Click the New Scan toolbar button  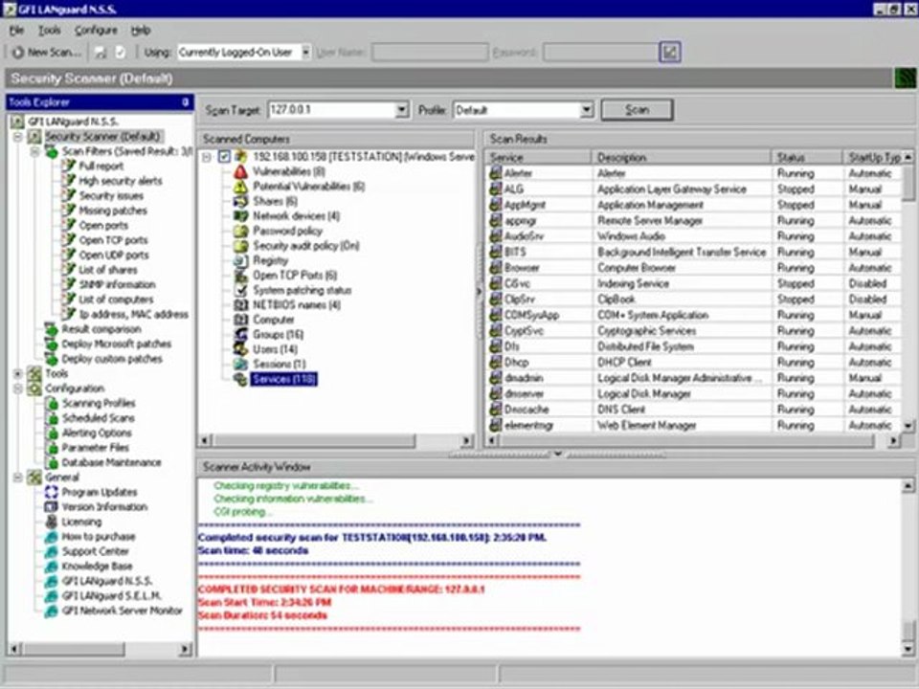click(x=47, y=52)
